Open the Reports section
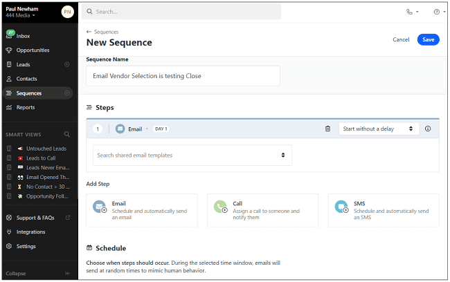 point(26,107)
